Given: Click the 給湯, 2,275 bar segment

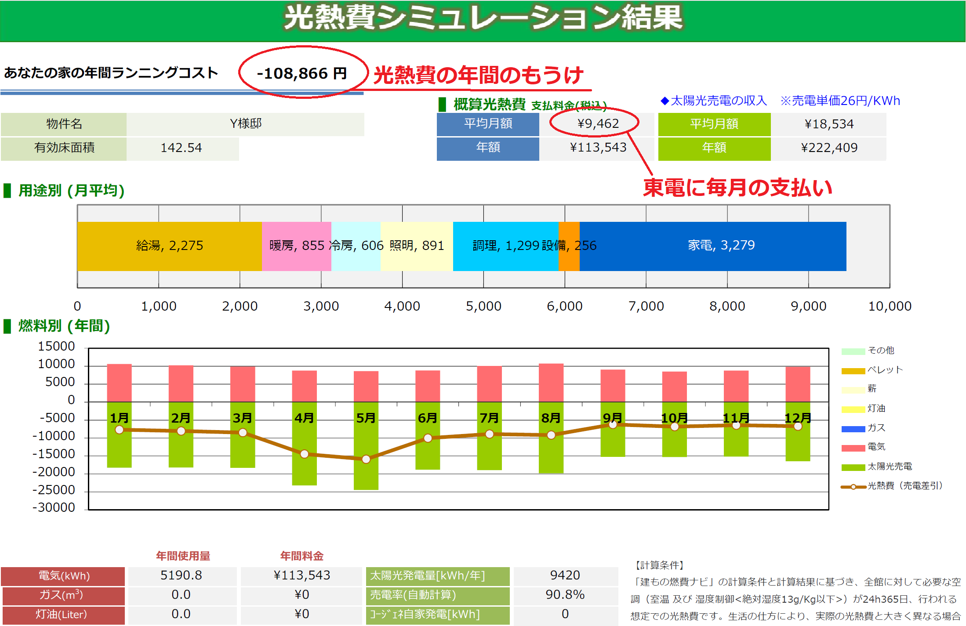Looking at the screenshot, I should point(170,246).
